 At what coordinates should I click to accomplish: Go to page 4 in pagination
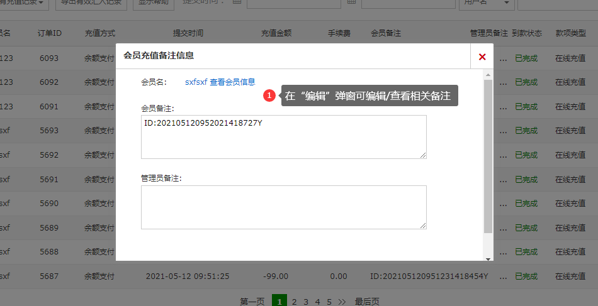click(318, 302)
